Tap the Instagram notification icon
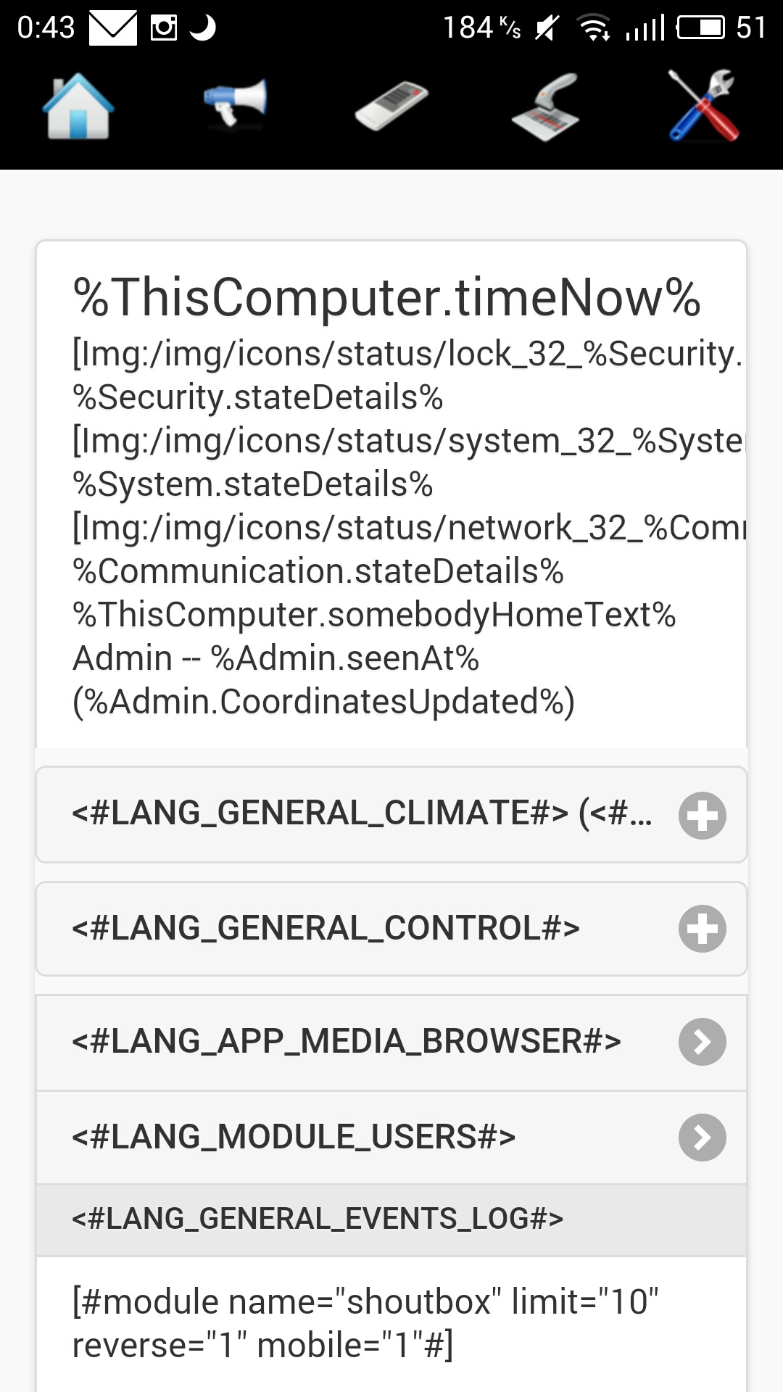The width and height of the screenshot is (783, 1392). (x=163, y=28)
